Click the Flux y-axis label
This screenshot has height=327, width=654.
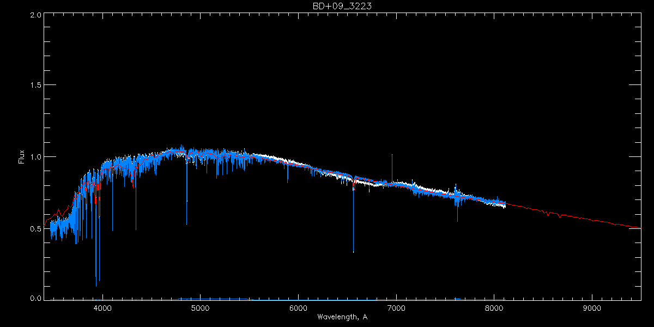click(x=22, y=156)
